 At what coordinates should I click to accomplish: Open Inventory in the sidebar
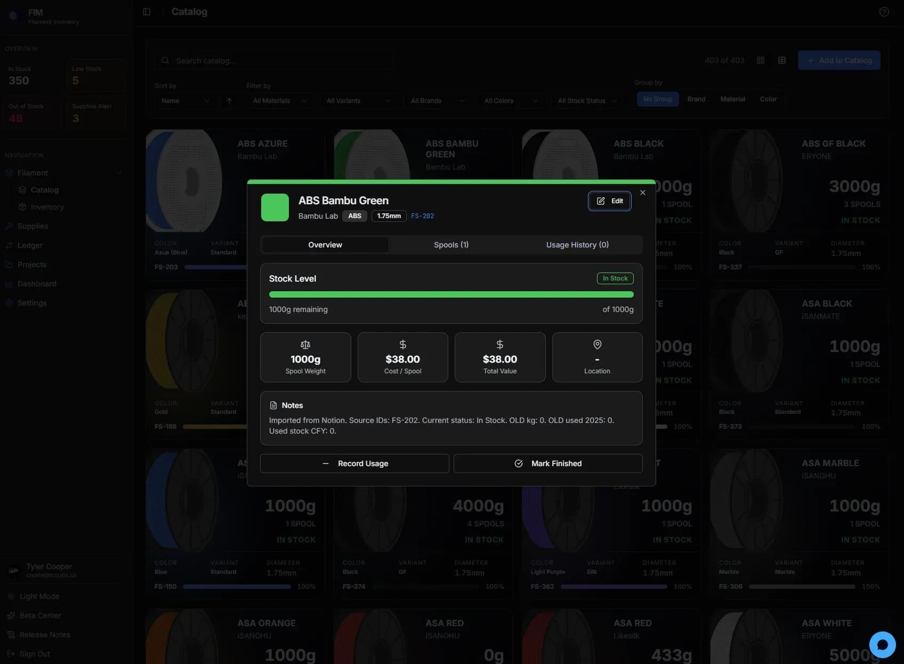click(47, 207)
